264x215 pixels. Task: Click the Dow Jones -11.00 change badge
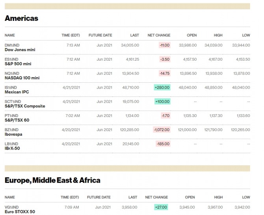164,45
